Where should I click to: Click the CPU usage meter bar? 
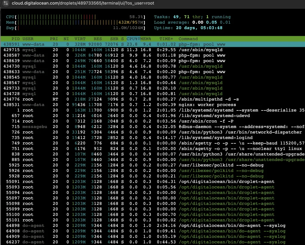(76, 17)
